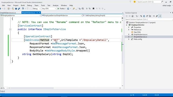Expand the Web.config node
Viewport: 173px width, 97px height.
pos(129,39)
